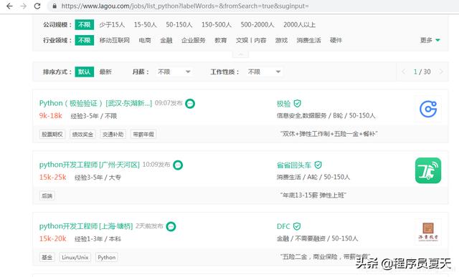Open the 省省回头车 green truck logo
This screenshot has width=459, height=277.
coord(428,170)
